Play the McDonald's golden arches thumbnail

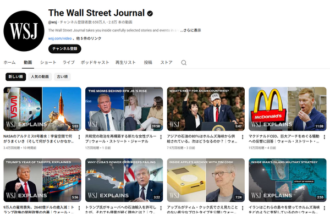tap(288, 109)
